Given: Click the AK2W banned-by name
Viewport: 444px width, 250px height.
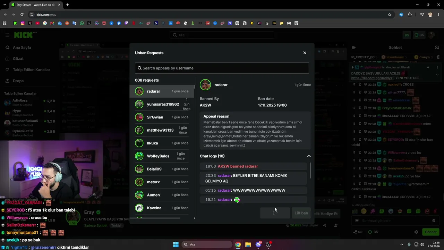Looking at the screenshot, I should click(x=205, y=105).
